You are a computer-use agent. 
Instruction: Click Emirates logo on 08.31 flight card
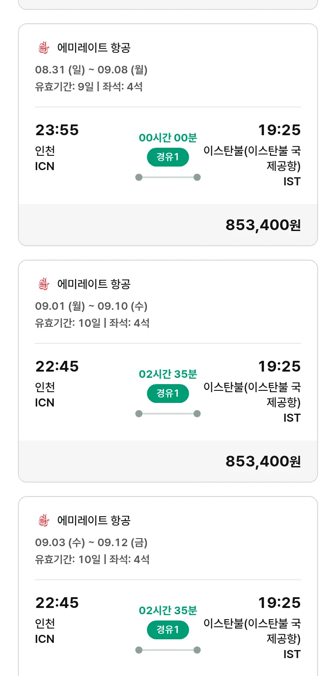pos(43,47)
